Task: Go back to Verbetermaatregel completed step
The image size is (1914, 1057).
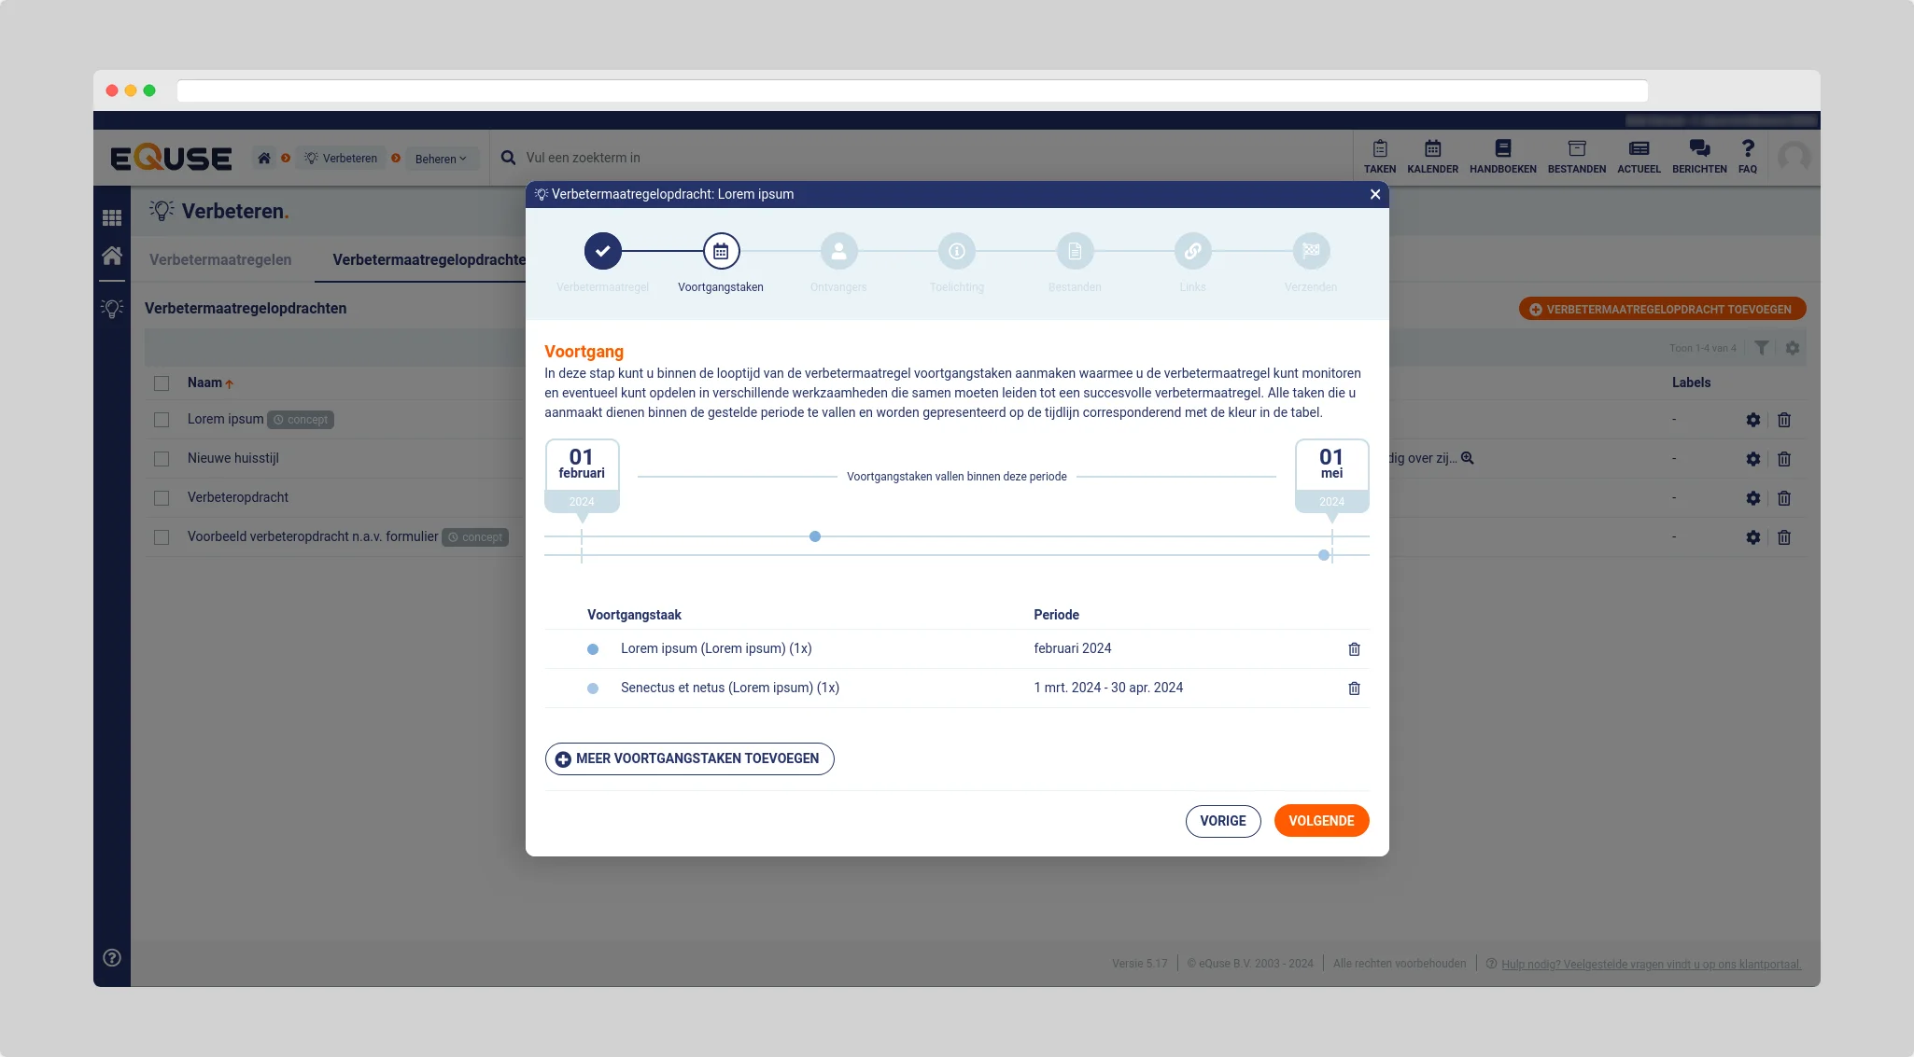Action: (602, 251)
